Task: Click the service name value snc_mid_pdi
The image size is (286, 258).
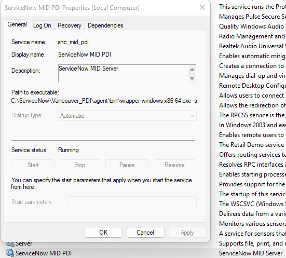Action: [x=73, y=42]
